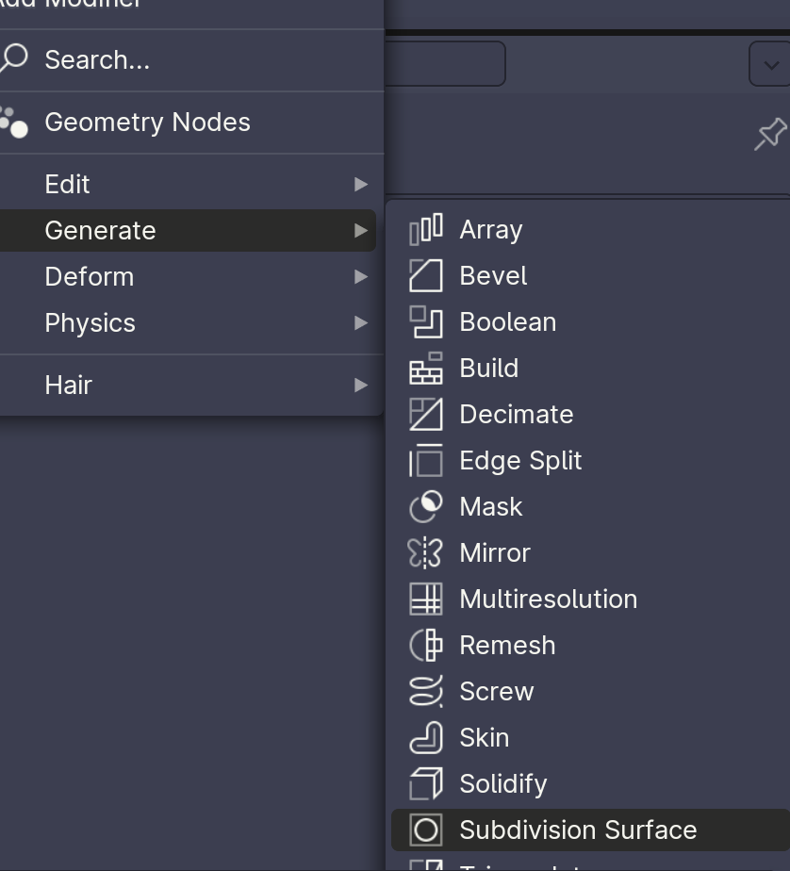Add the Remesh modifier
Image resolution: width=790 pixels, height=871 pixels.
point(507,646)
